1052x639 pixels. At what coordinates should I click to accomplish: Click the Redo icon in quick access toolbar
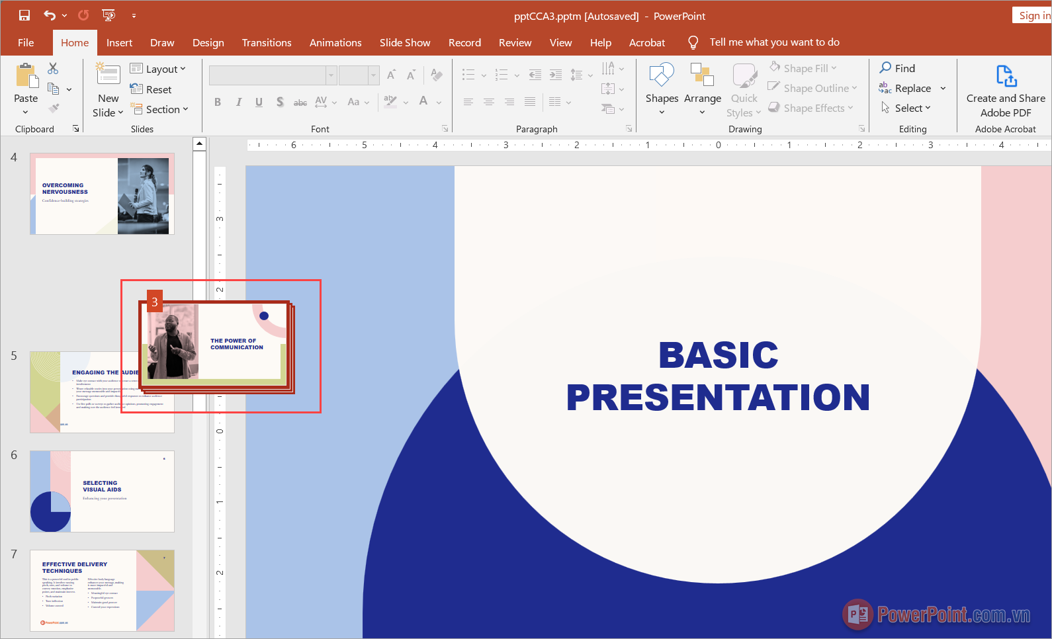[x=83, y=15]
